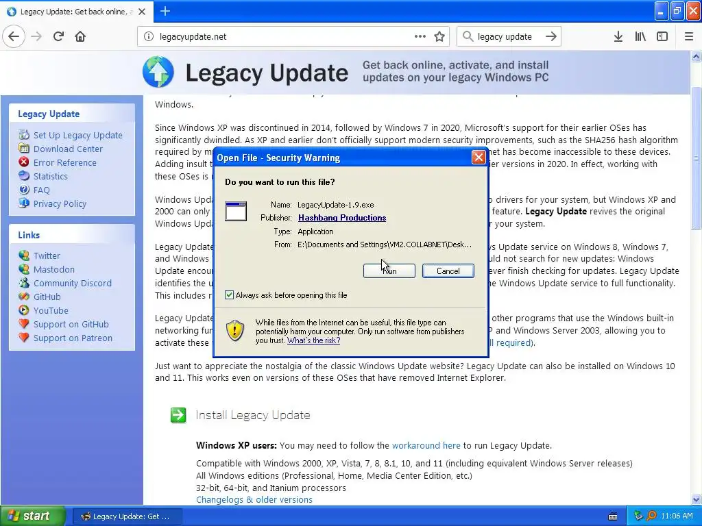702x526 pixels.
Task: Open the workaround here link
Action: [426, 445]
